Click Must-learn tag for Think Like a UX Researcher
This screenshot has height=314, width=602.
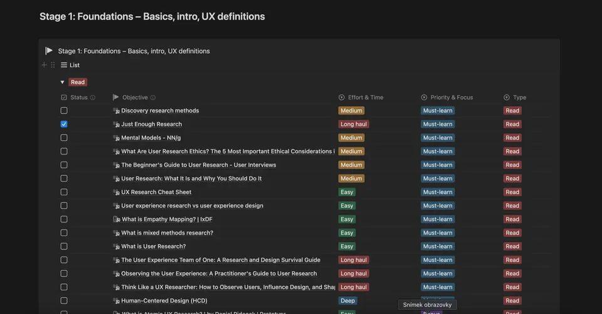(438, 287)
